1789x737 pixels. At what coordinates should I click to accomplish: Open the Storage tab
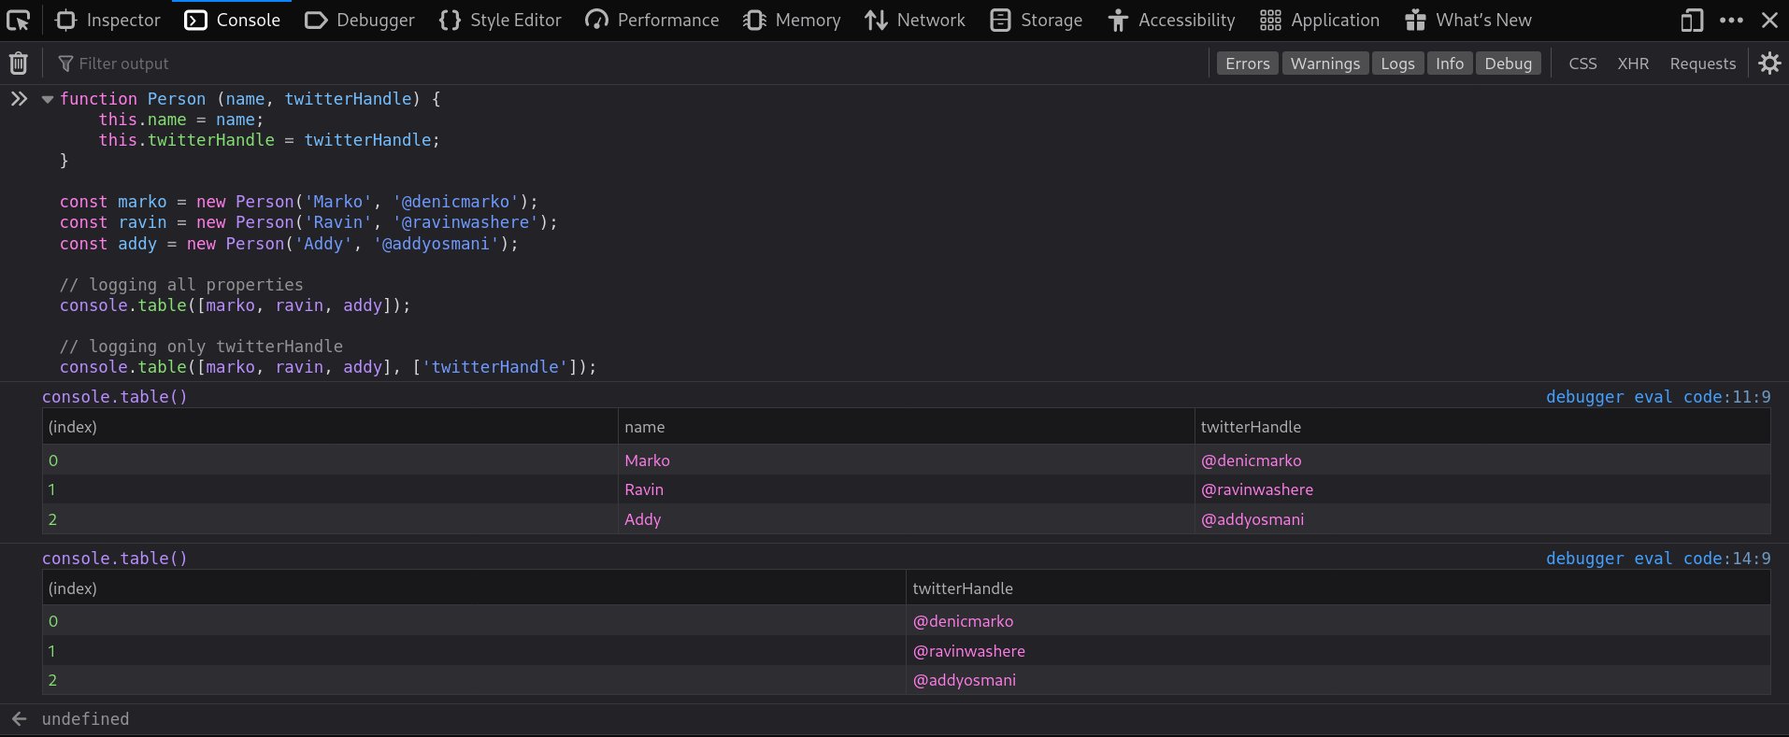(x=1036, y=20)
